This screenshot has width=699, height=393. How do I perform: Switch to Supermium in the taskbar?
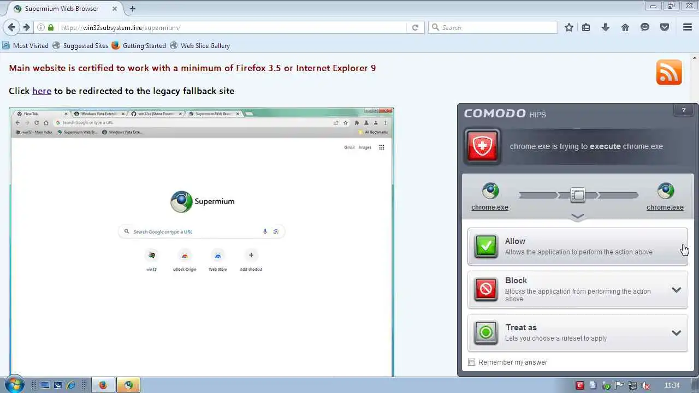click(128, 385)
